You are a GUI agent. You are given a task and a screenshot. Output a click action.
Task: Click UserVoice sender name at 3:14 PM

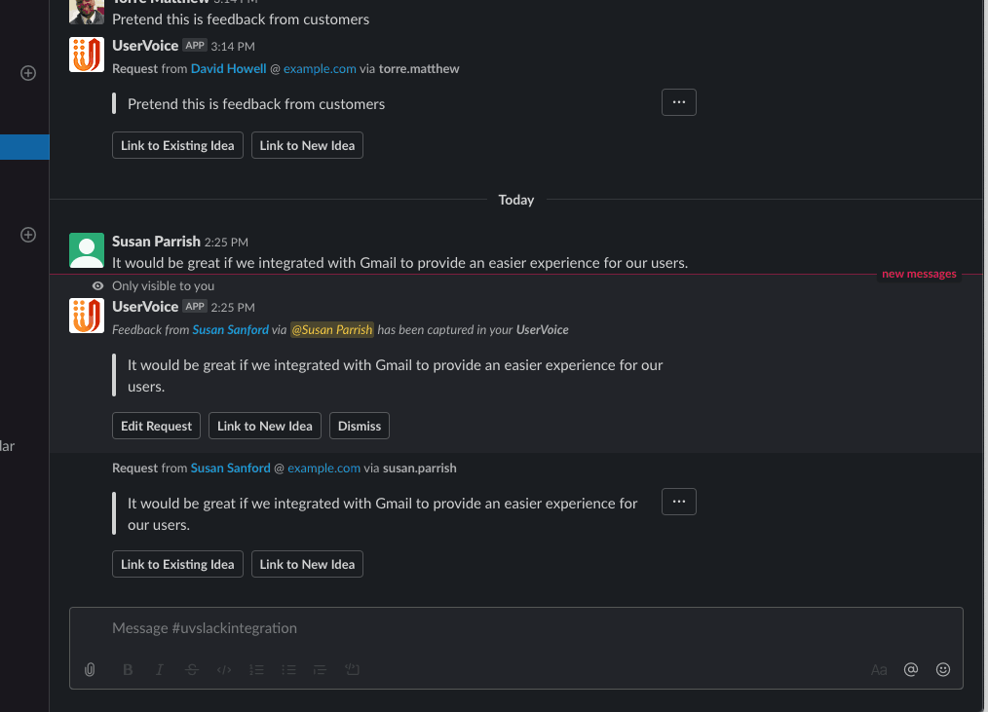[145, 46]
